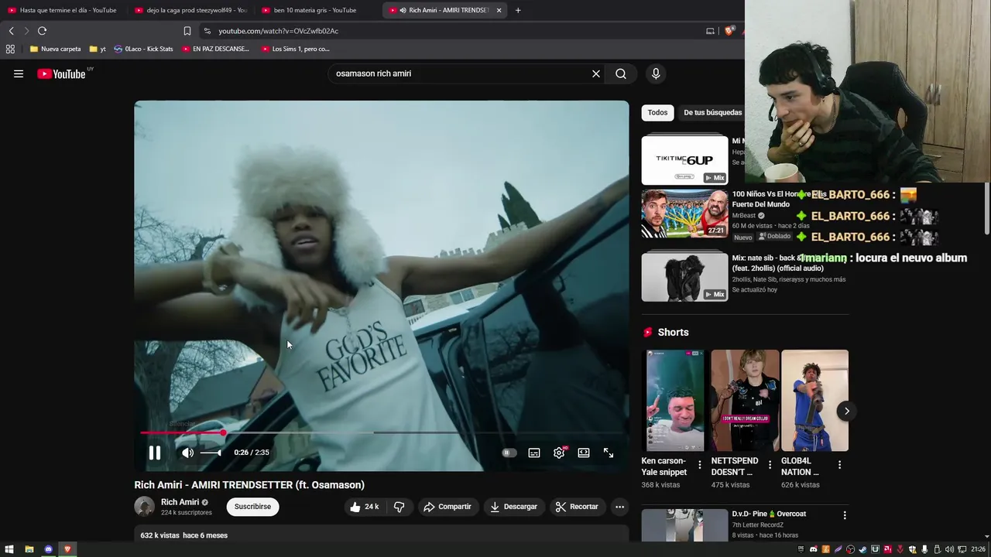
Task: Open a new browser tab
Action: [x=518, y=10]
